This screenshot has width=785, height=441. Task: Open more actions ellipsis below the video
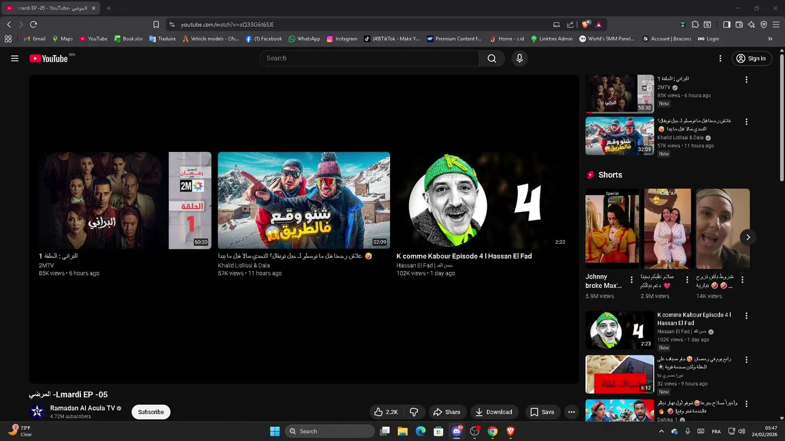[x=572, y=412]
